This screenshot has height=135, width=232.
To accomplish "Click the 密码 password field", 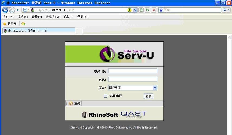I will tap(133, 79).
